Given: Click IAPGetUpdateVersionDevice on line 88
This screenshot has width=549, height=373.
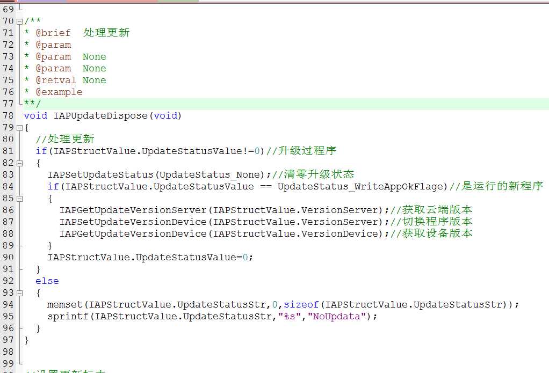Looking at the screenshot, I should tap(133, 234).
